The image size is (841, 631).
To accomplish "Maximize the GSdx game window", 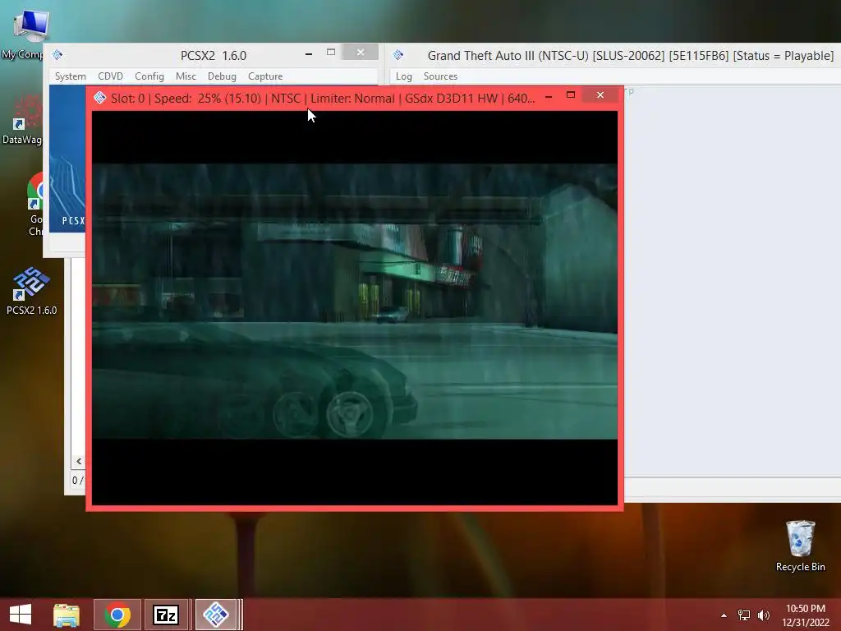I will 571,95.
